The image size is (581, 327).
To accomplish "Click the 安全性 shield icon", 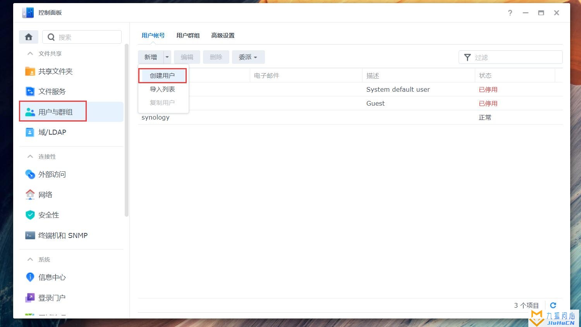I will click(30, 215).
